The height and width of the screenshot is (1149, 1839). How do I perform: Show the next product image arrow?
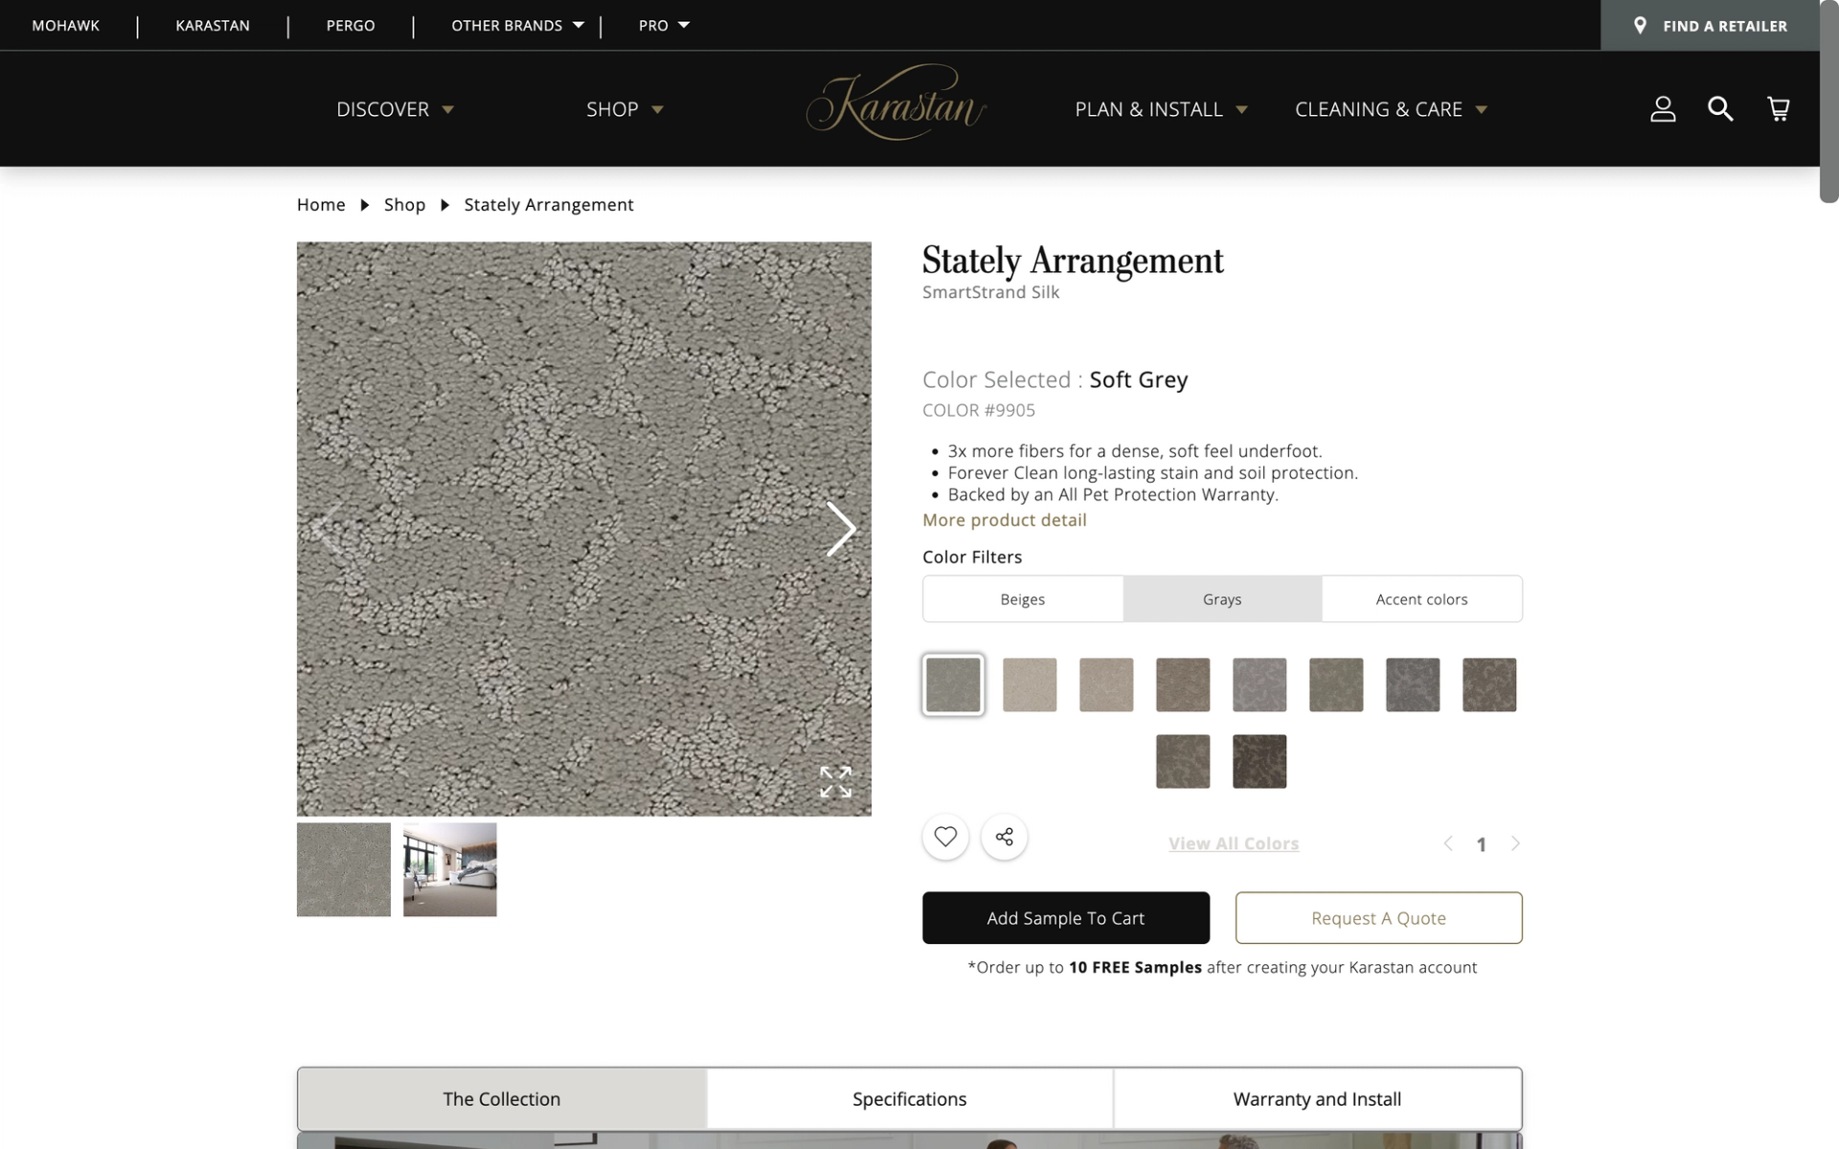coord(840,529)
